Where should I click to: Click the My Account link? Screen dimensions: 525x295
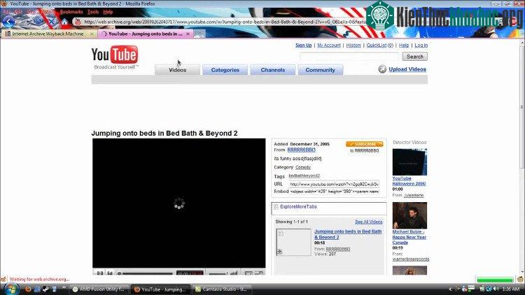[x=329, y=45]
